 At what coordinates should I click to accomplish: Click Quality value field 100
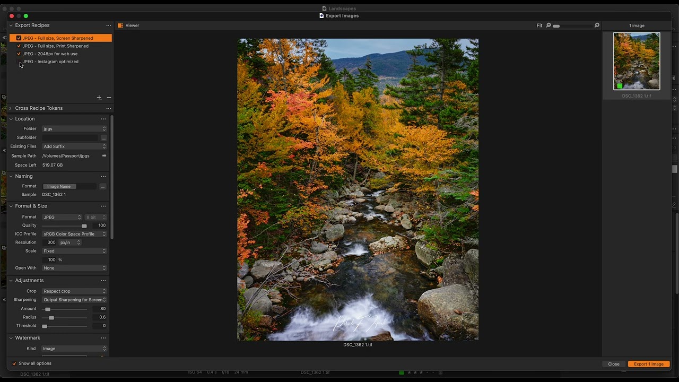coord(99,225)
